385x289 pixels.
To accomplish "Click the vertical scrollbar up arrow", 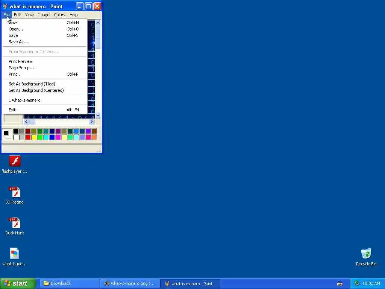I will pyautogui.click(x=98, y=23).
